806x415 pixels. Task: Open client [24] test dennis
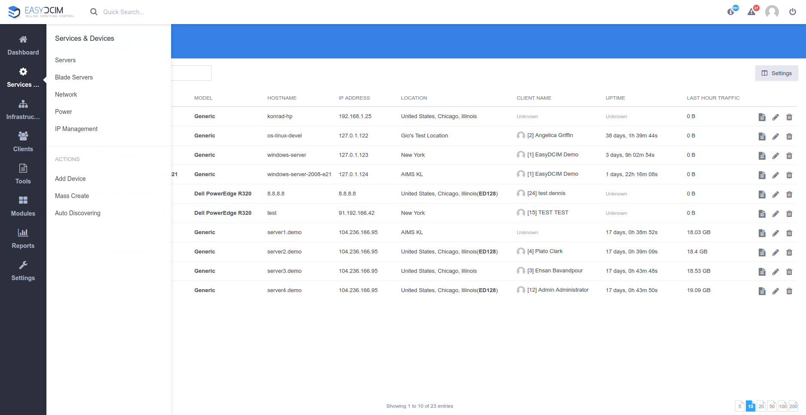(x=546, y=193)
